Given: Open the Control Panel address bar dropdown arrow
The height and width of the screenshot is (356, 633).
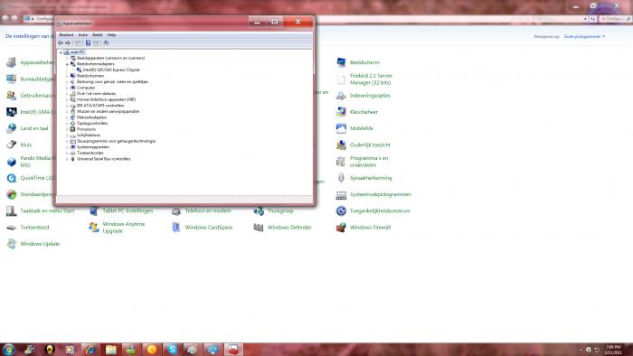Looking at the screenshot, I should tap(585, 19).
